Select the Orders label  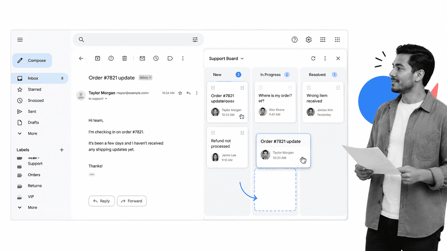pyautogui.click(x=34, y=175)
